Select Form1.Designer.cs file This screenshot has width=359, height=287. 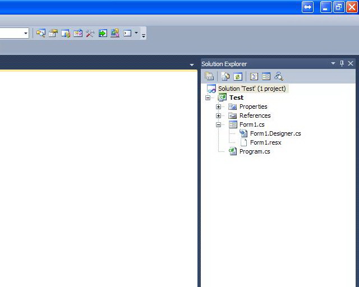pos(275,133)
